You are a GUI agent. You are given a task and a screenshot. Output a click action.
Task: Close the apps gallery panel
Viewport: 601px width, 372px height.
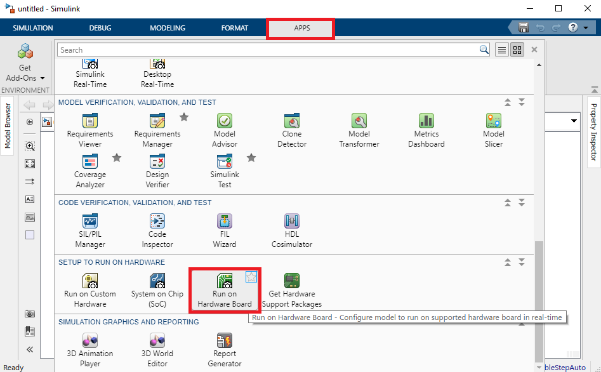[x=534, y=50]
